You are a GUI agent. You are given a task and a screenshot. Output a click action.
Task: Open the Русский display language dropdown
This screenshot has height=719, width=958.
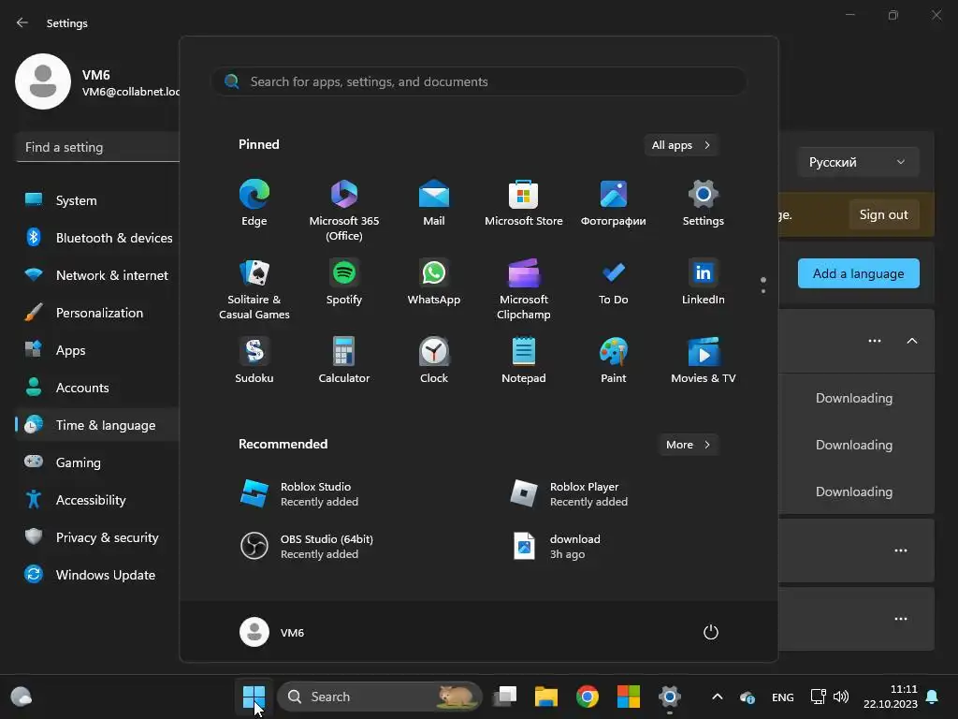(x=858, y=162)
